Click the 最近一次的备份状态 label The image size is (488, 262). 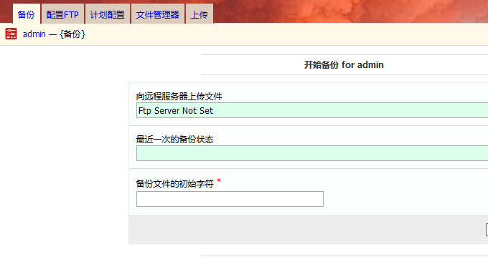tap(174, 140)
